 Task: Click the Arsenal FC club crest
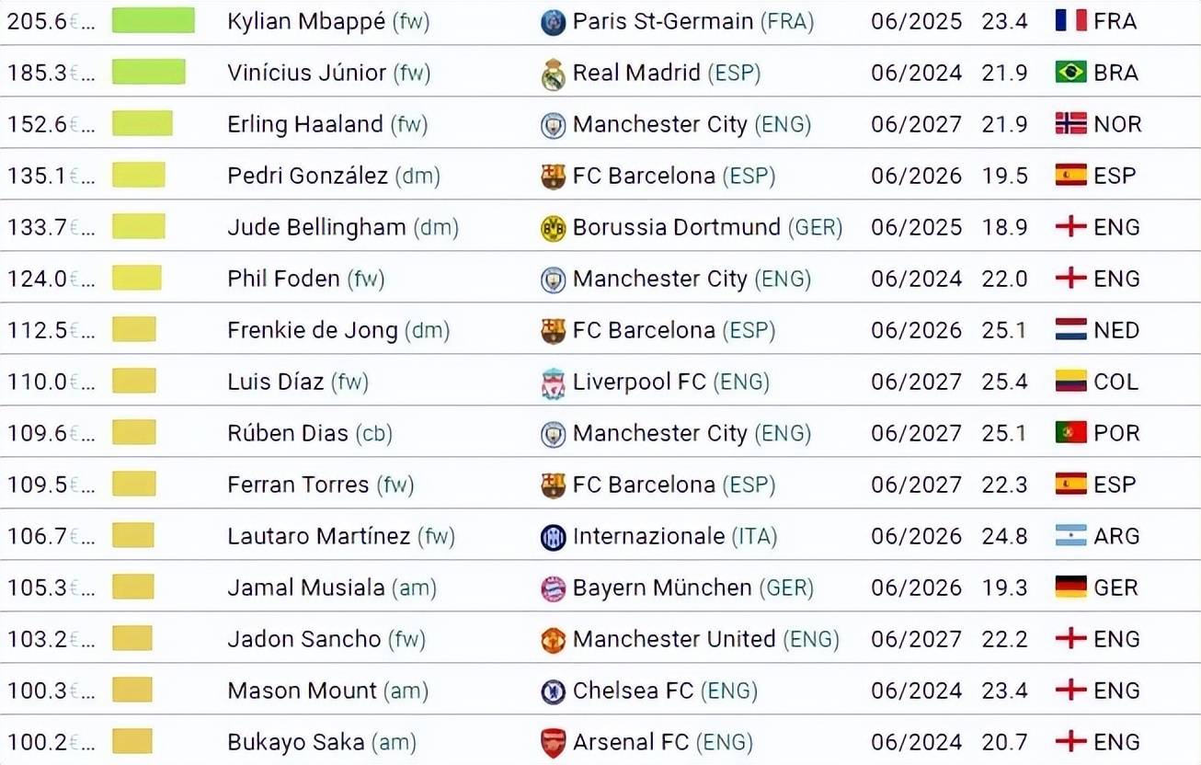click(553, 743)
